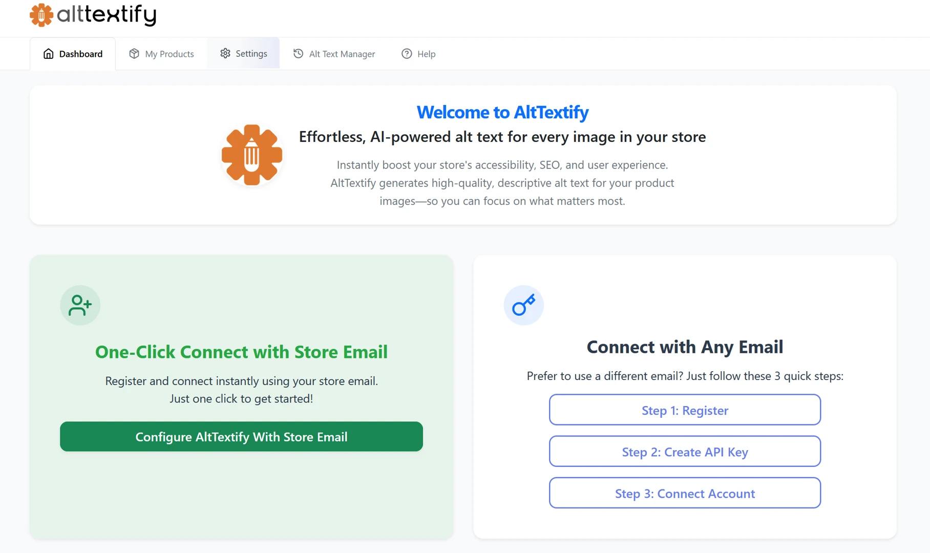Click the blue key icon
Viewport: 930px width, 553px height.
(523, 305)
